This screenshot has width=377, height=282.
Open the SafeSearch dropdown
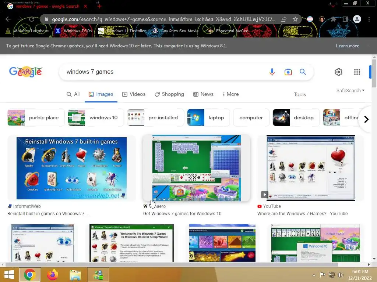click(350, 90)
